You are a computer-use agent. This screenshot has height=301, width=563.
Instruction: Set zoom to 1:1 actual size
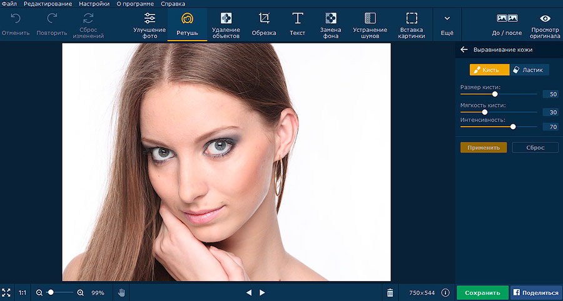pos(23,293)
